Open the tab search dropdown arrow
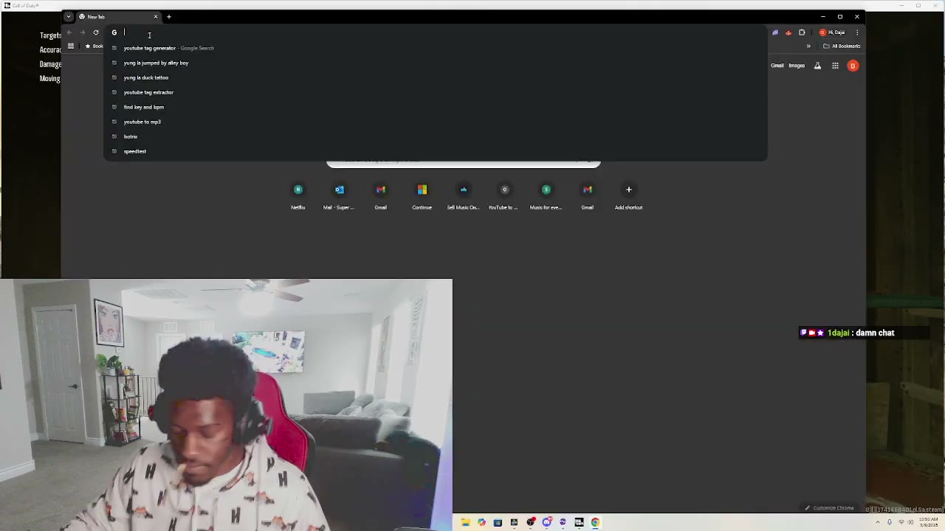945x531 pixels. point(69,16)
